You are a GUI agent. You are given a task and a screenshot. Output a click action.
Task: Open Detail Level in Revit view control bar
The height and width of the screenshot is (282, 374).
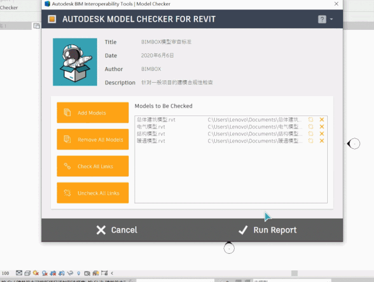(19, 273)
